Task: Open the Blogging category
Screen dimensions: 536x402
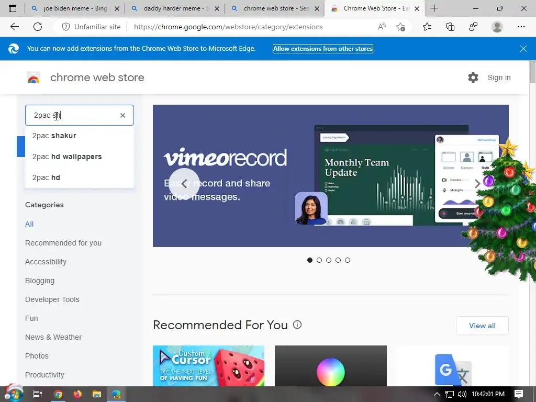Action: (x=40, y=281)
